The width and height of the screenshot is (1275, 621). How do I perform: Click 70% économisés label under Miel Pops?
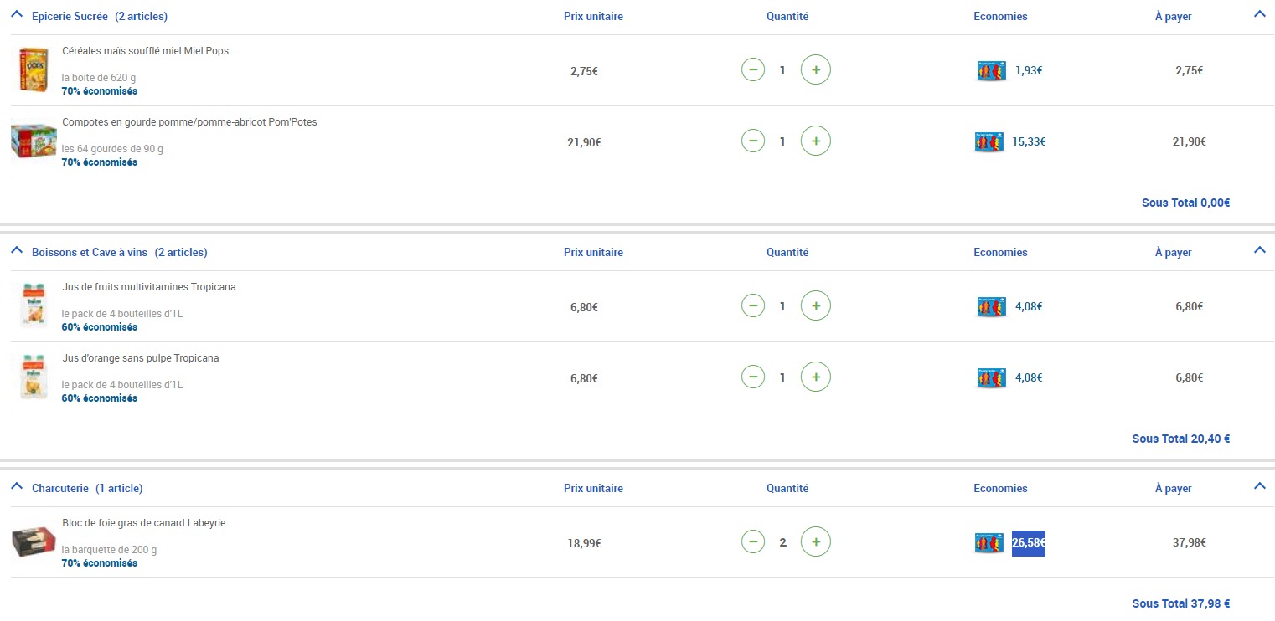click(x=100, y=91)
